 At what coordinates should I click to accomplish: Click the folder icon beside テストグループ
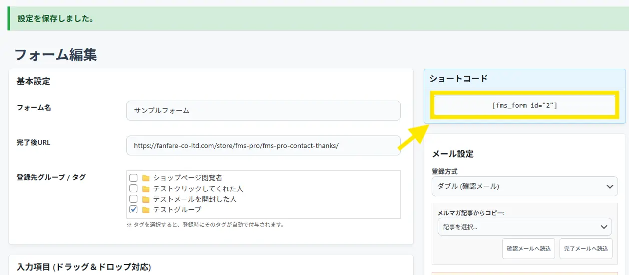point(146,210)
